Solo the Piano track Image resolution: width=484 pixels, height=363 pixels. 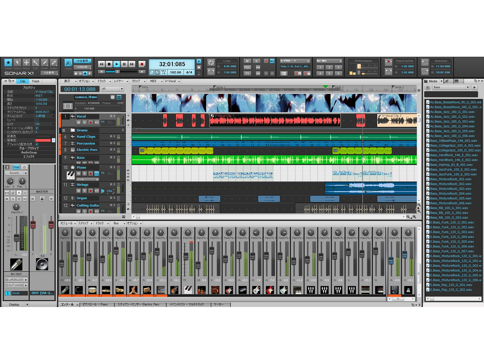pos(84,174)
